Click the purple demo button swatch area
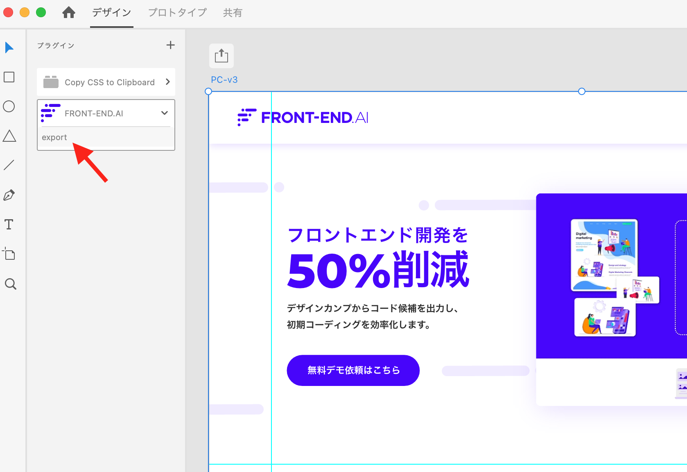This screenshot has height=472, width=687. pos(353,370)
